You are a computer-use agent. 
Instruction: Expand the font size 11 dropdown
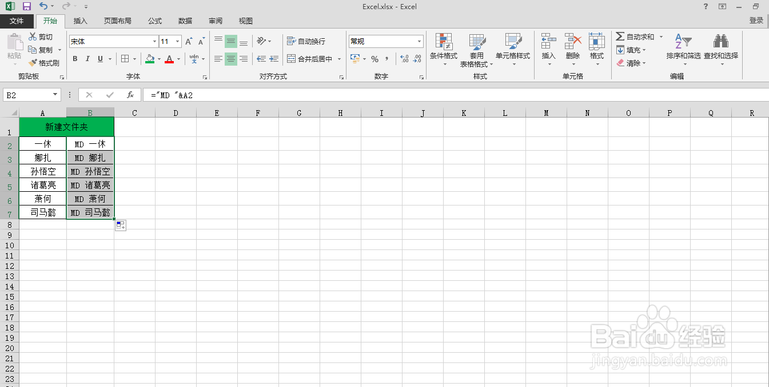pos(178,42)
